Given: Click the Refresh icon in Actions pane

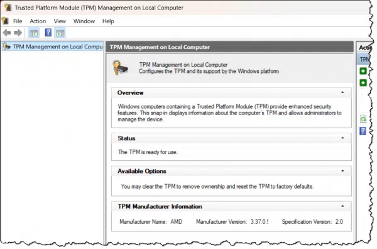Looking at the screenshot, I should point(363,119).
